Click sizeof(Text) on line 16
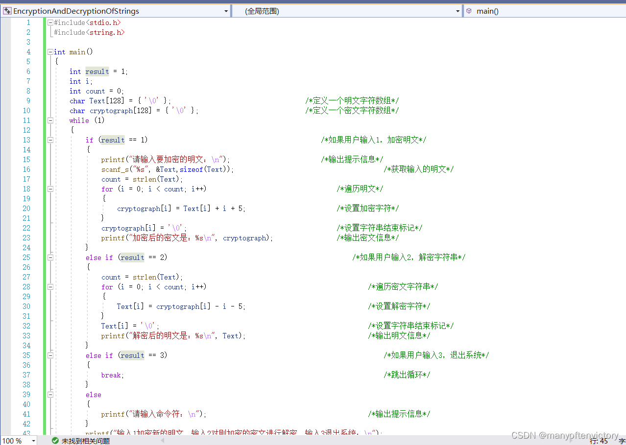This screenshot has height=445, width=626. [x=205, y=169]
